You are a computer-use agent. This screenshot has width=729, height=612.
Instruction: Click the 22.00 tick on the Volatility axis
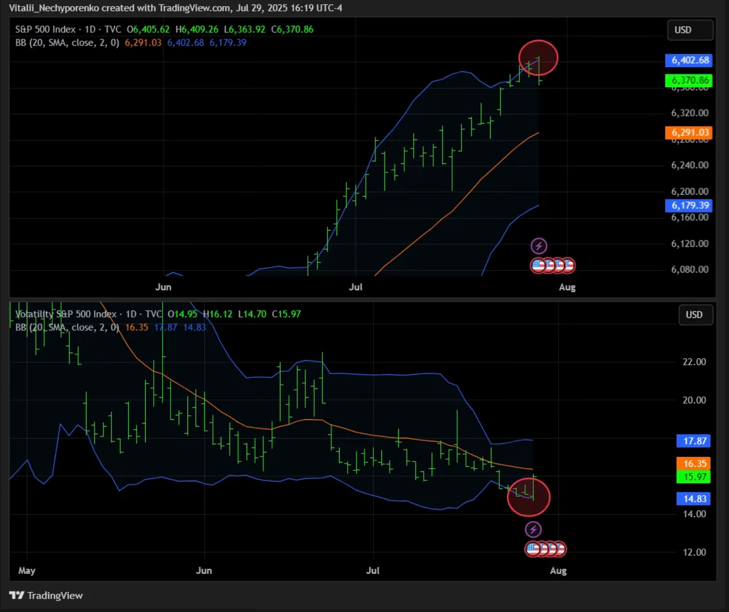694,362
